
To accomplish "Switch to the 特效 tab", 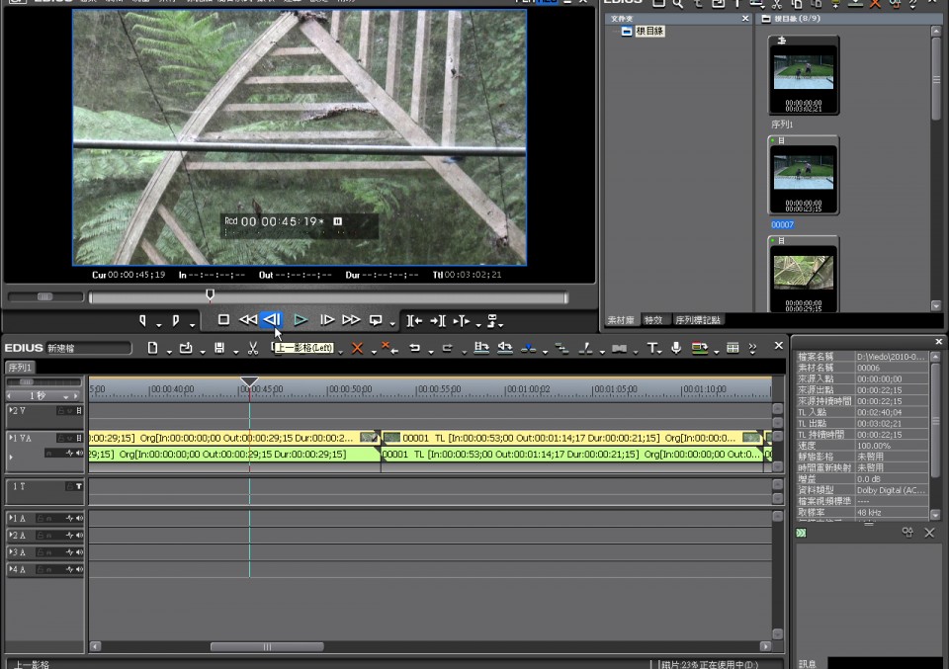I will (653, 320).
